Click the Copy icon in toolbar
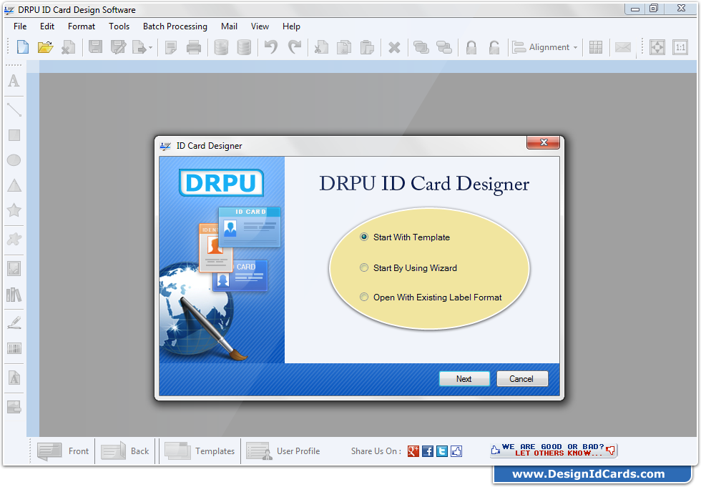Screen dimensions: 701x487 344,47
